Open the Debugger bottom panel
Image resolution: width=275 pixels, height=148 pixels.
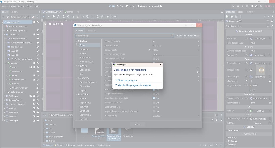pyautogui.click(x=70, y=145)
